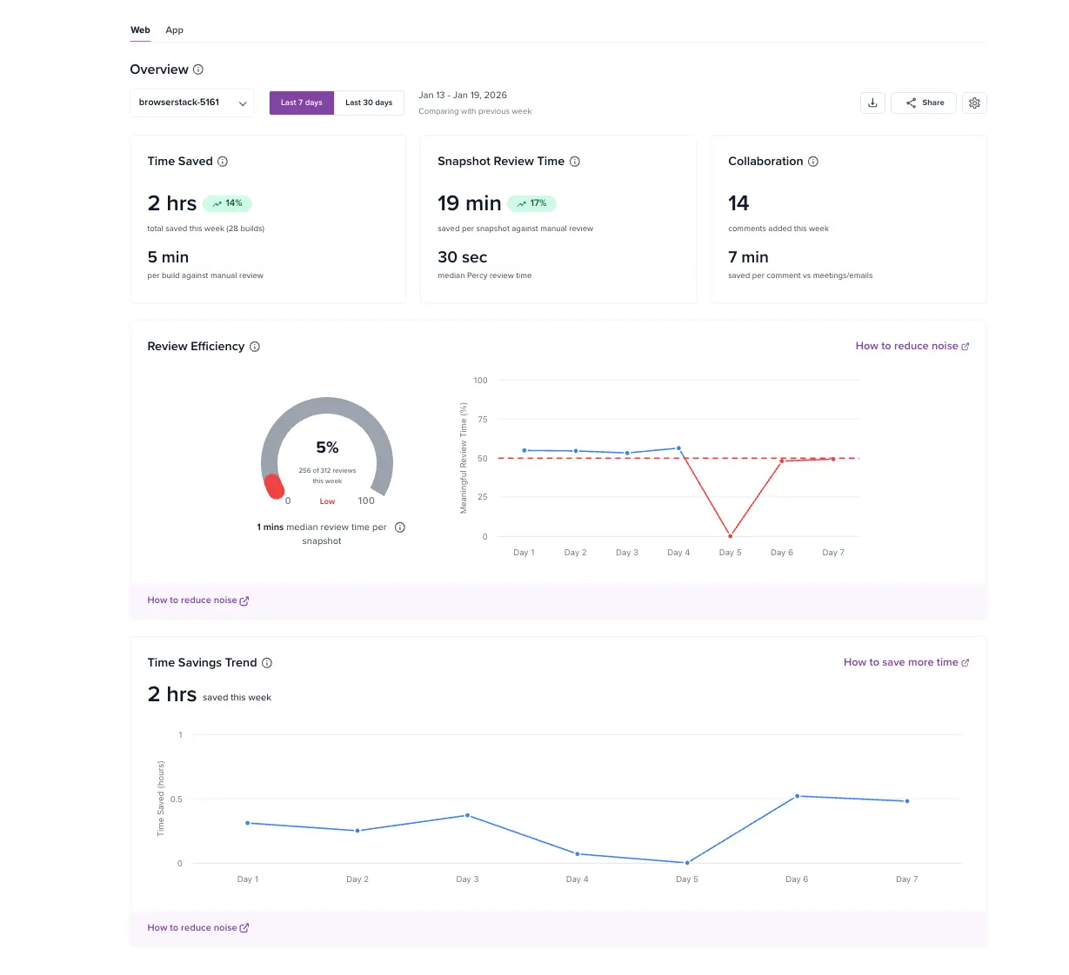Click the Collaboration info icon
The width and height of the screenshot is (1069, 975).
pos(813,161)
